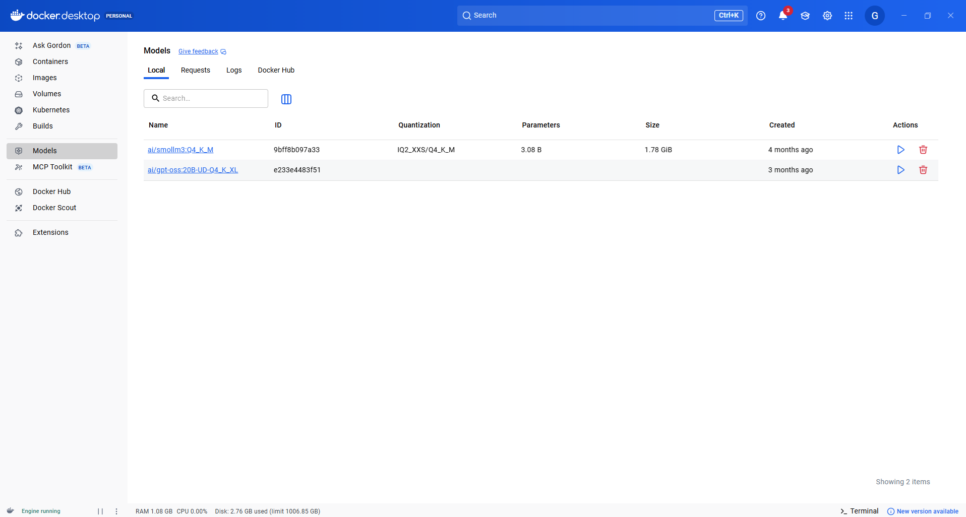Click the Give feedback link
Viewport: 966px width, 517px height.
click(202, 51)
